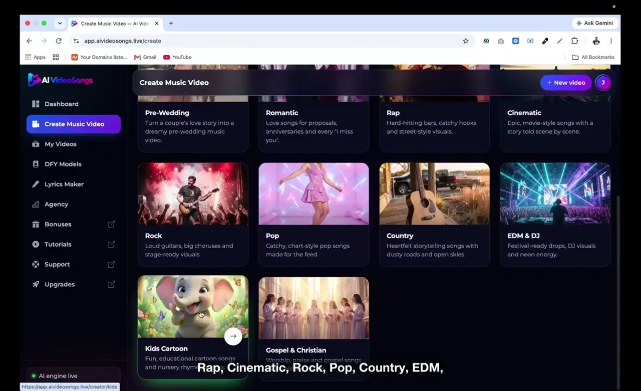Click the Upgrades rocket icon
Image resolution: width=641 pixels, height=391 pixels.
click(x=36, y=284)
